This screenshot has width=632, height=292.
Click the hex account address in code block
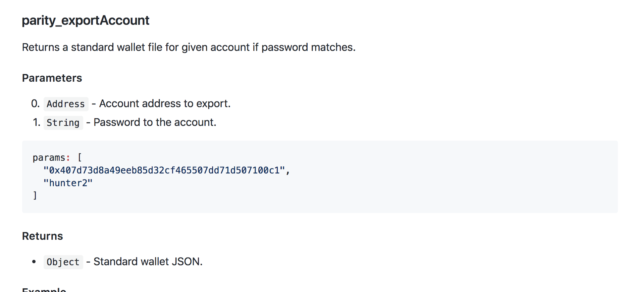coord(164,170)
